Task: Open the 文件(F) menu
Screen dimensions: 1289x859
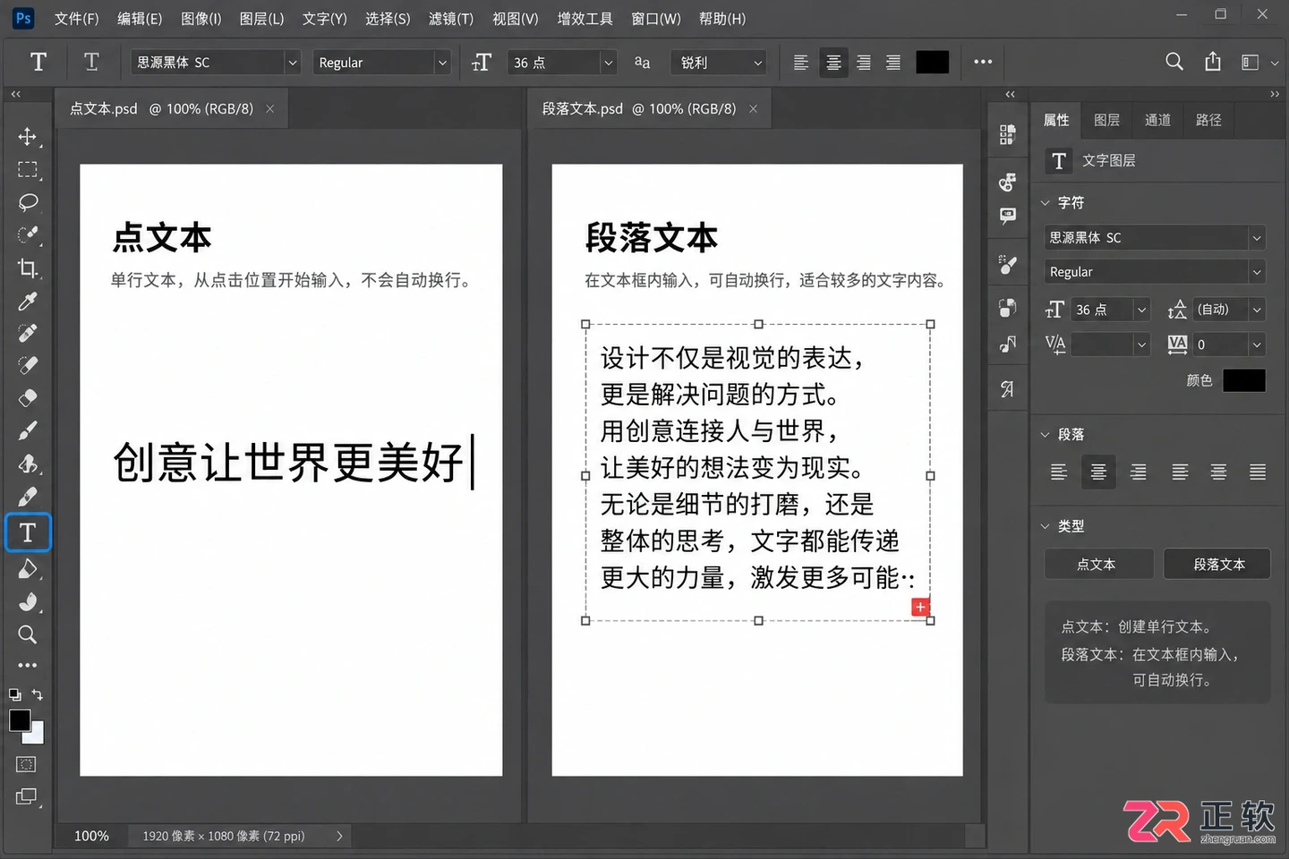Action: coord(77,19)
